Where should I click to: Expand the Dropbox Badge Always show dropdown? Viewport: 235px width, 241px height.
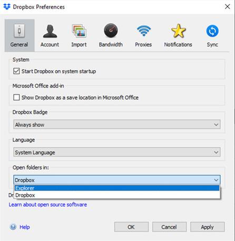117,124
